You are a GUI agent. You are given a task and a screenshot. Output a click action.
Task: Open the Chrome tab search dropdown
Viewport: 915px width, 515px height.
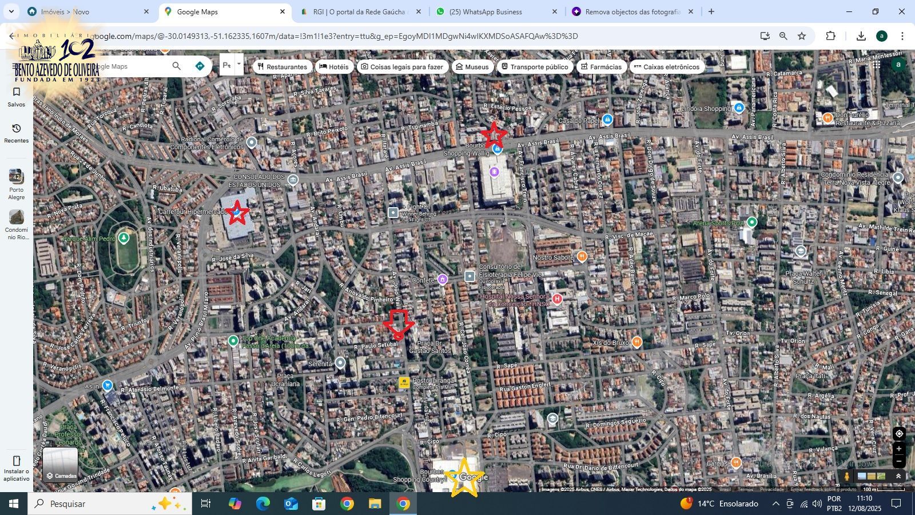(x=11, y=11)
